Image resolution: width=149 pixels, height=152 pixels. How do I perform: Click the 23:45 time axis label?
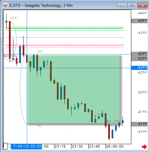coord(94,146)
